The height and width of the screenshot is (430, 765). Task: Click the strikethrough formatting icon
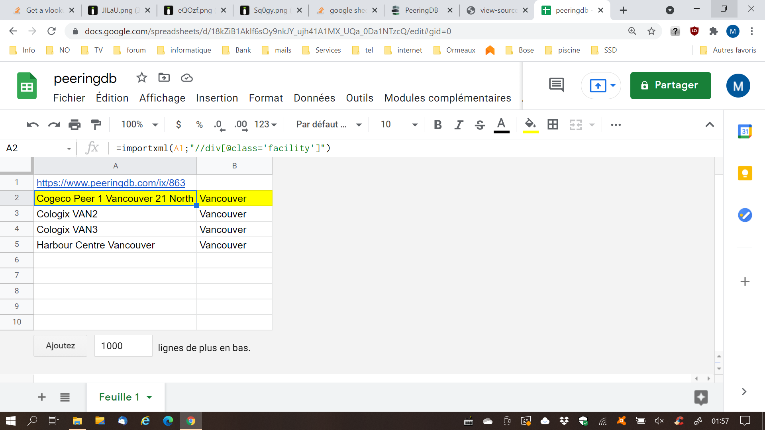coord(479,125)
